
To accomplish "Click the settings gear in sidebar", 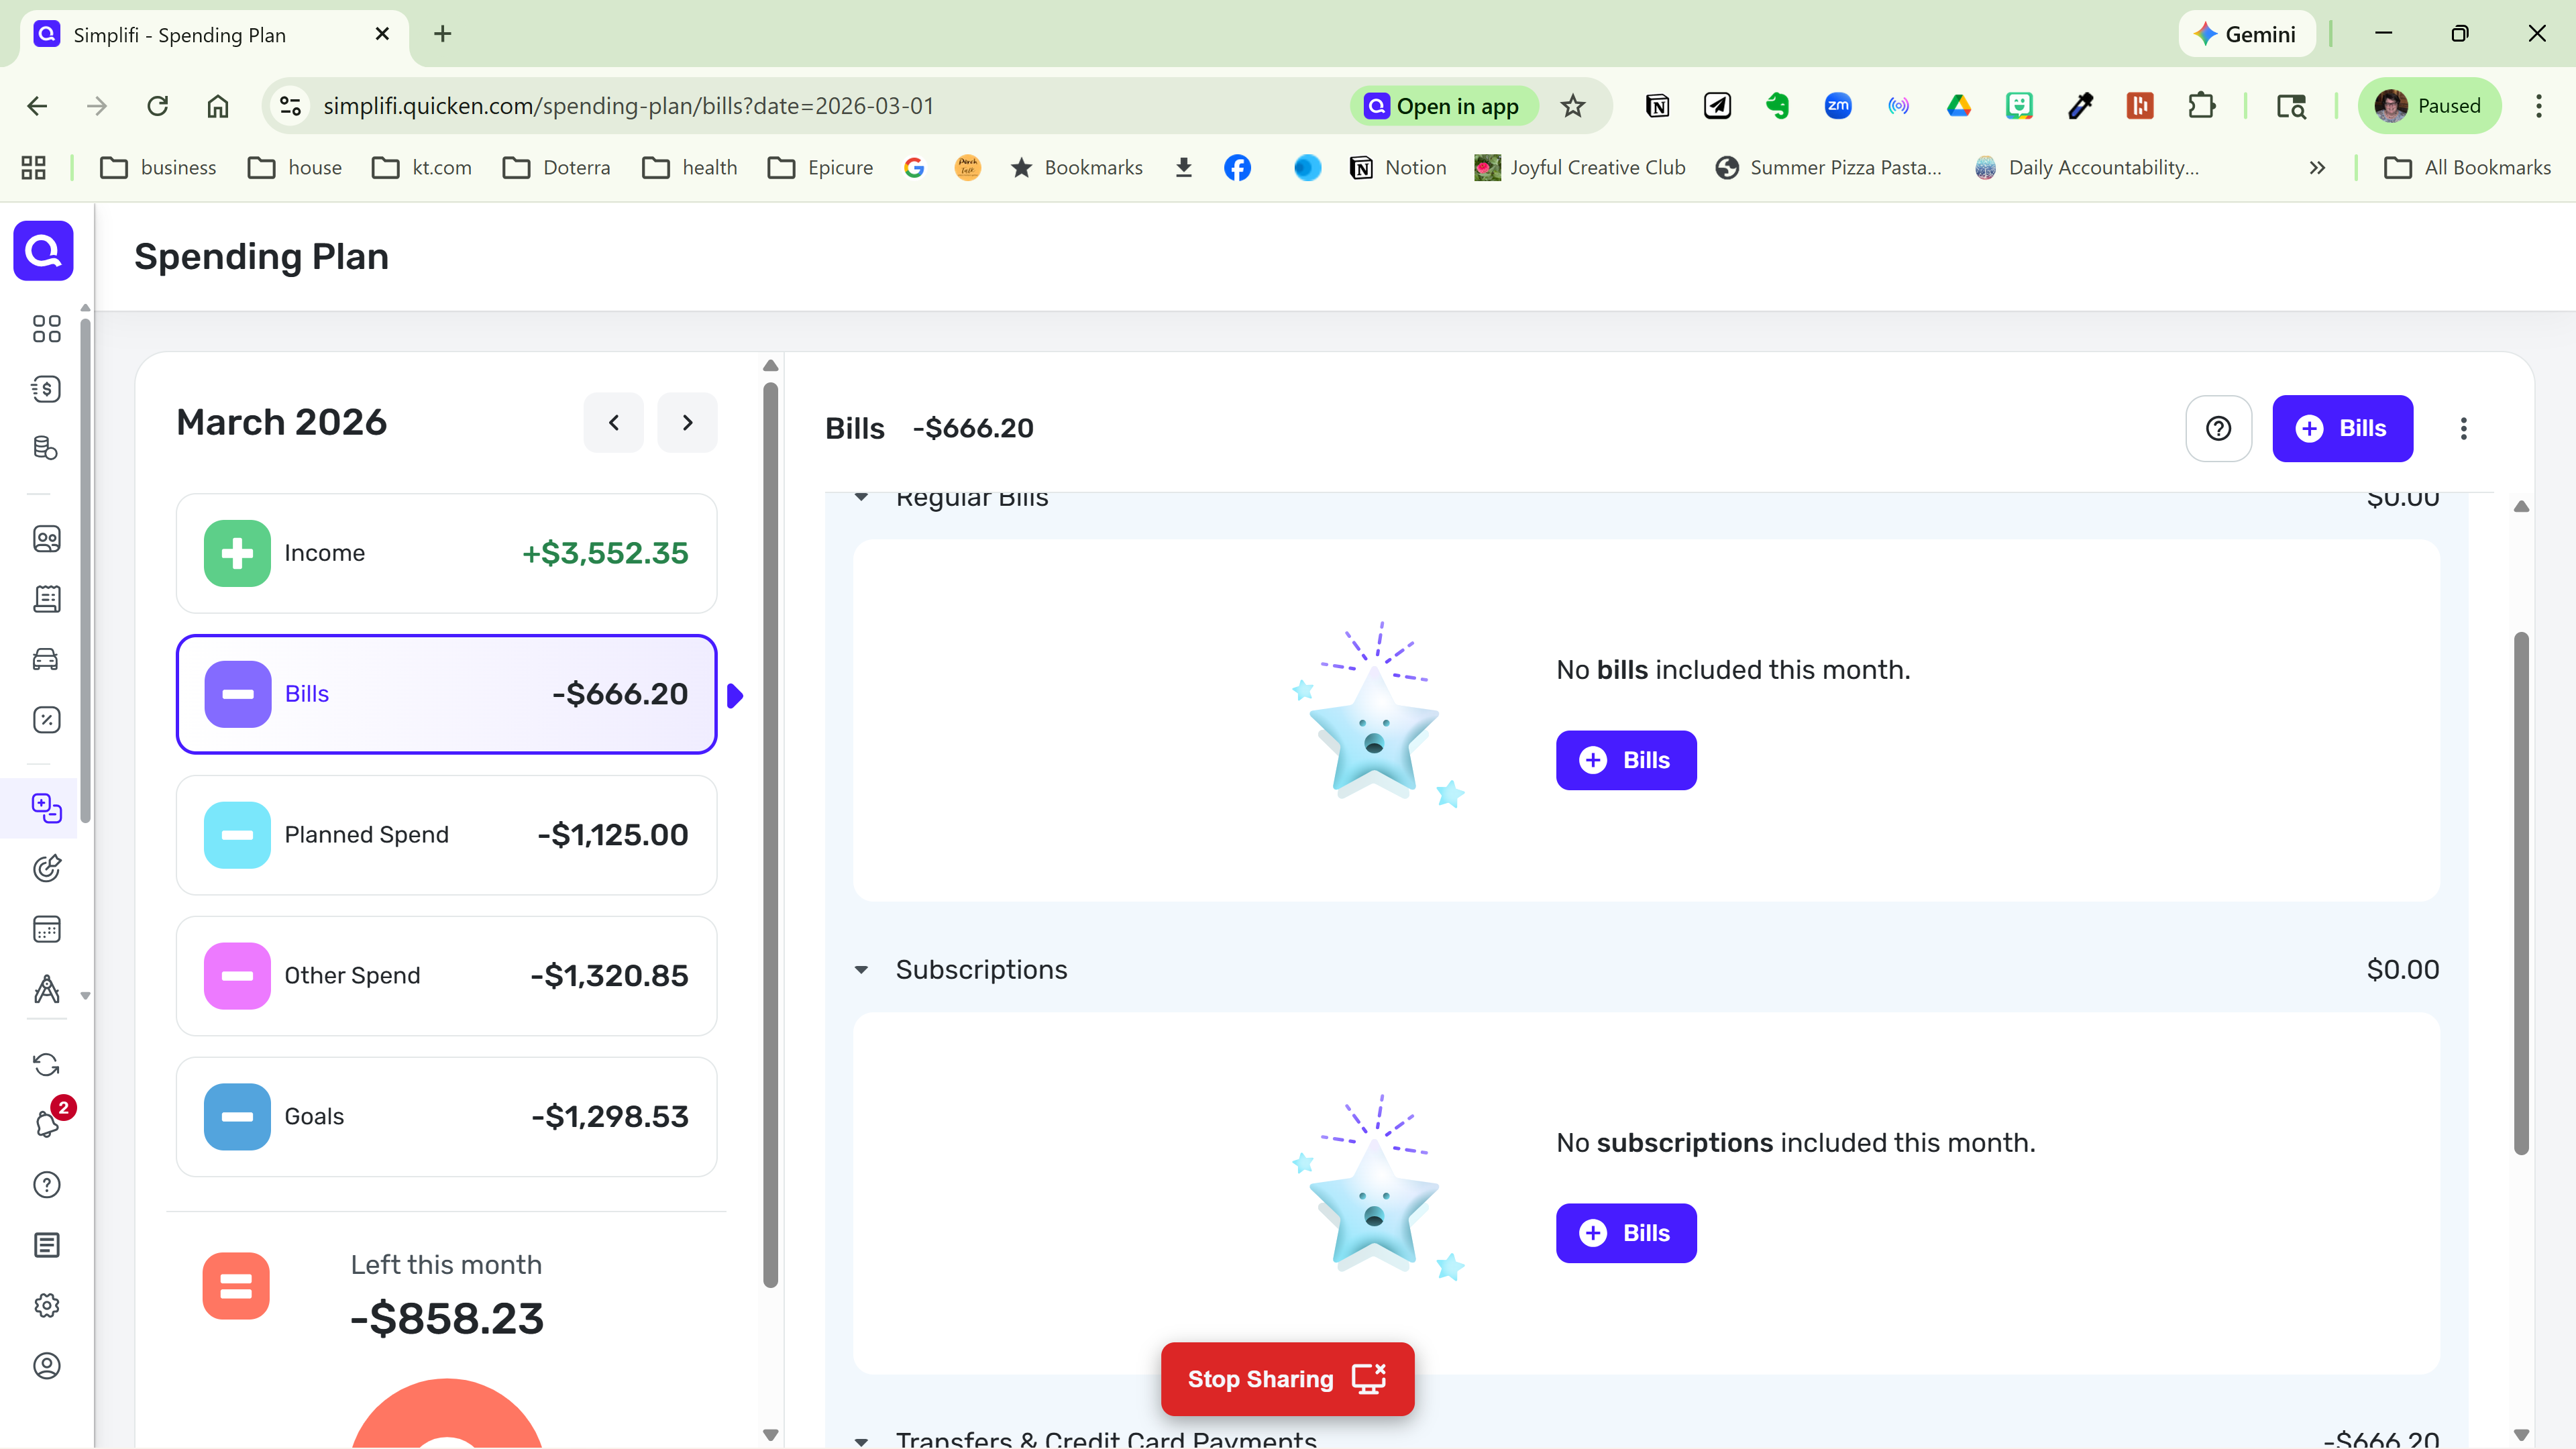I will (x=46, y=1305).
